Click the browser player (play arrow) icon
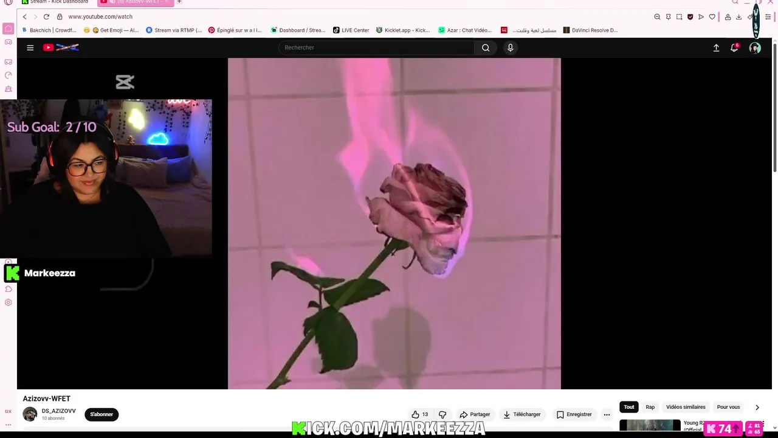Image resolution: width=778 pixels, height=438 pixels. (701, 17)
